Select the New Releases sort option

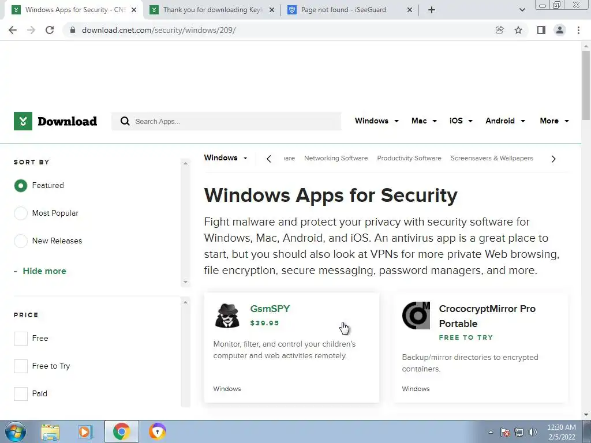point(21,241)
